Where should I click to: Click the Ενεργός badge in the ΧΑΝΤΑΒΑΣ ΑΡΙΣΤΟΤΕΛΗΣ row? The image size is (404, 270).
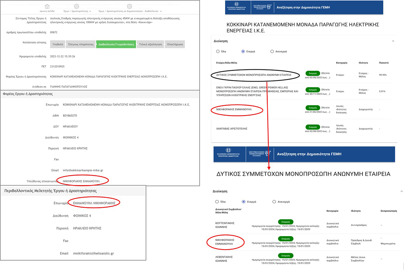coord(313,127)
